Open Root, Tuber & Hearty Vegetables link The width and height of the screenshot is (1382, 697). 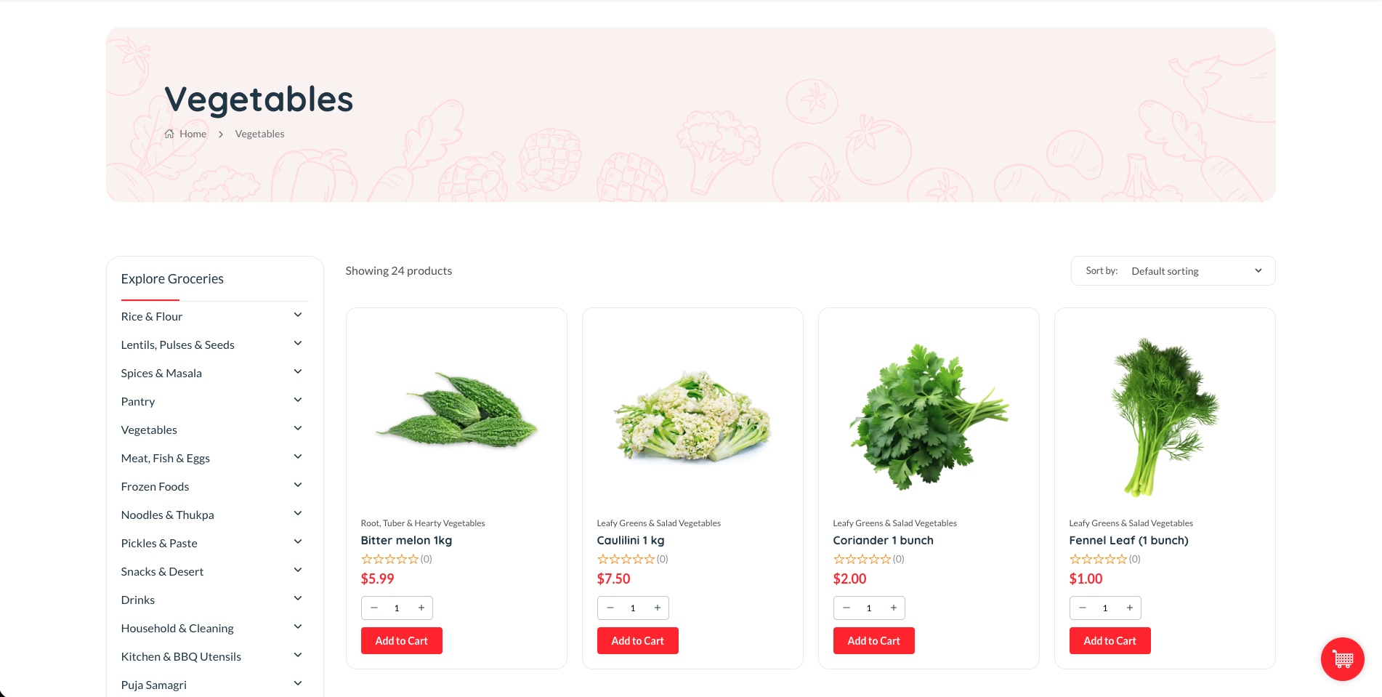click(x=423, y=523)
